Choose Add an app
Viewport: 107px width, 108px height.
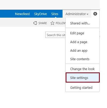tap(82, 51)
